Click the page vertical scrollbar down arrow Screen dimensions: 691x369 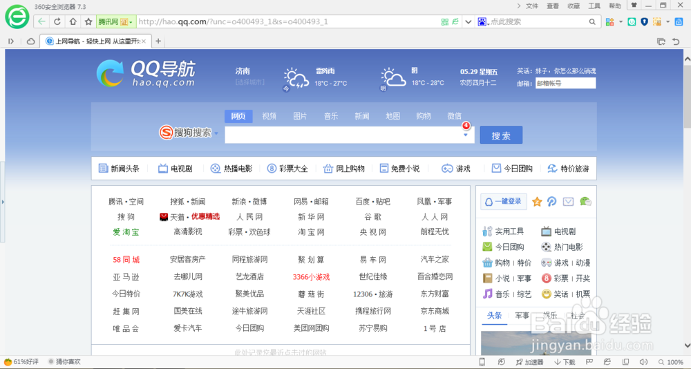(687, 346)
